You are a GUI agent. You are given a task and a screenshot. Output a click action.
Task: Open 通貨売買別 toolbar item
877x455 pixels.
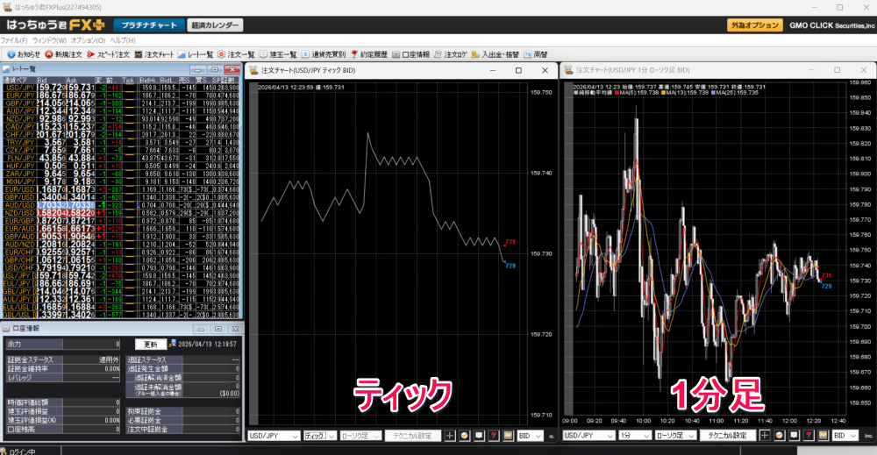point(324,54)
